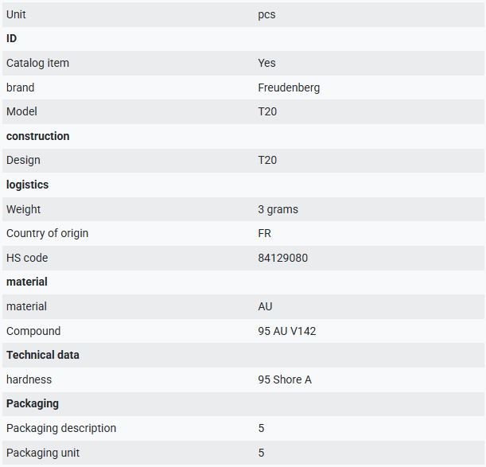Click the Compound 95 AU V142 value
This screenshot has height=467, width=486.
tap(286, 331)
